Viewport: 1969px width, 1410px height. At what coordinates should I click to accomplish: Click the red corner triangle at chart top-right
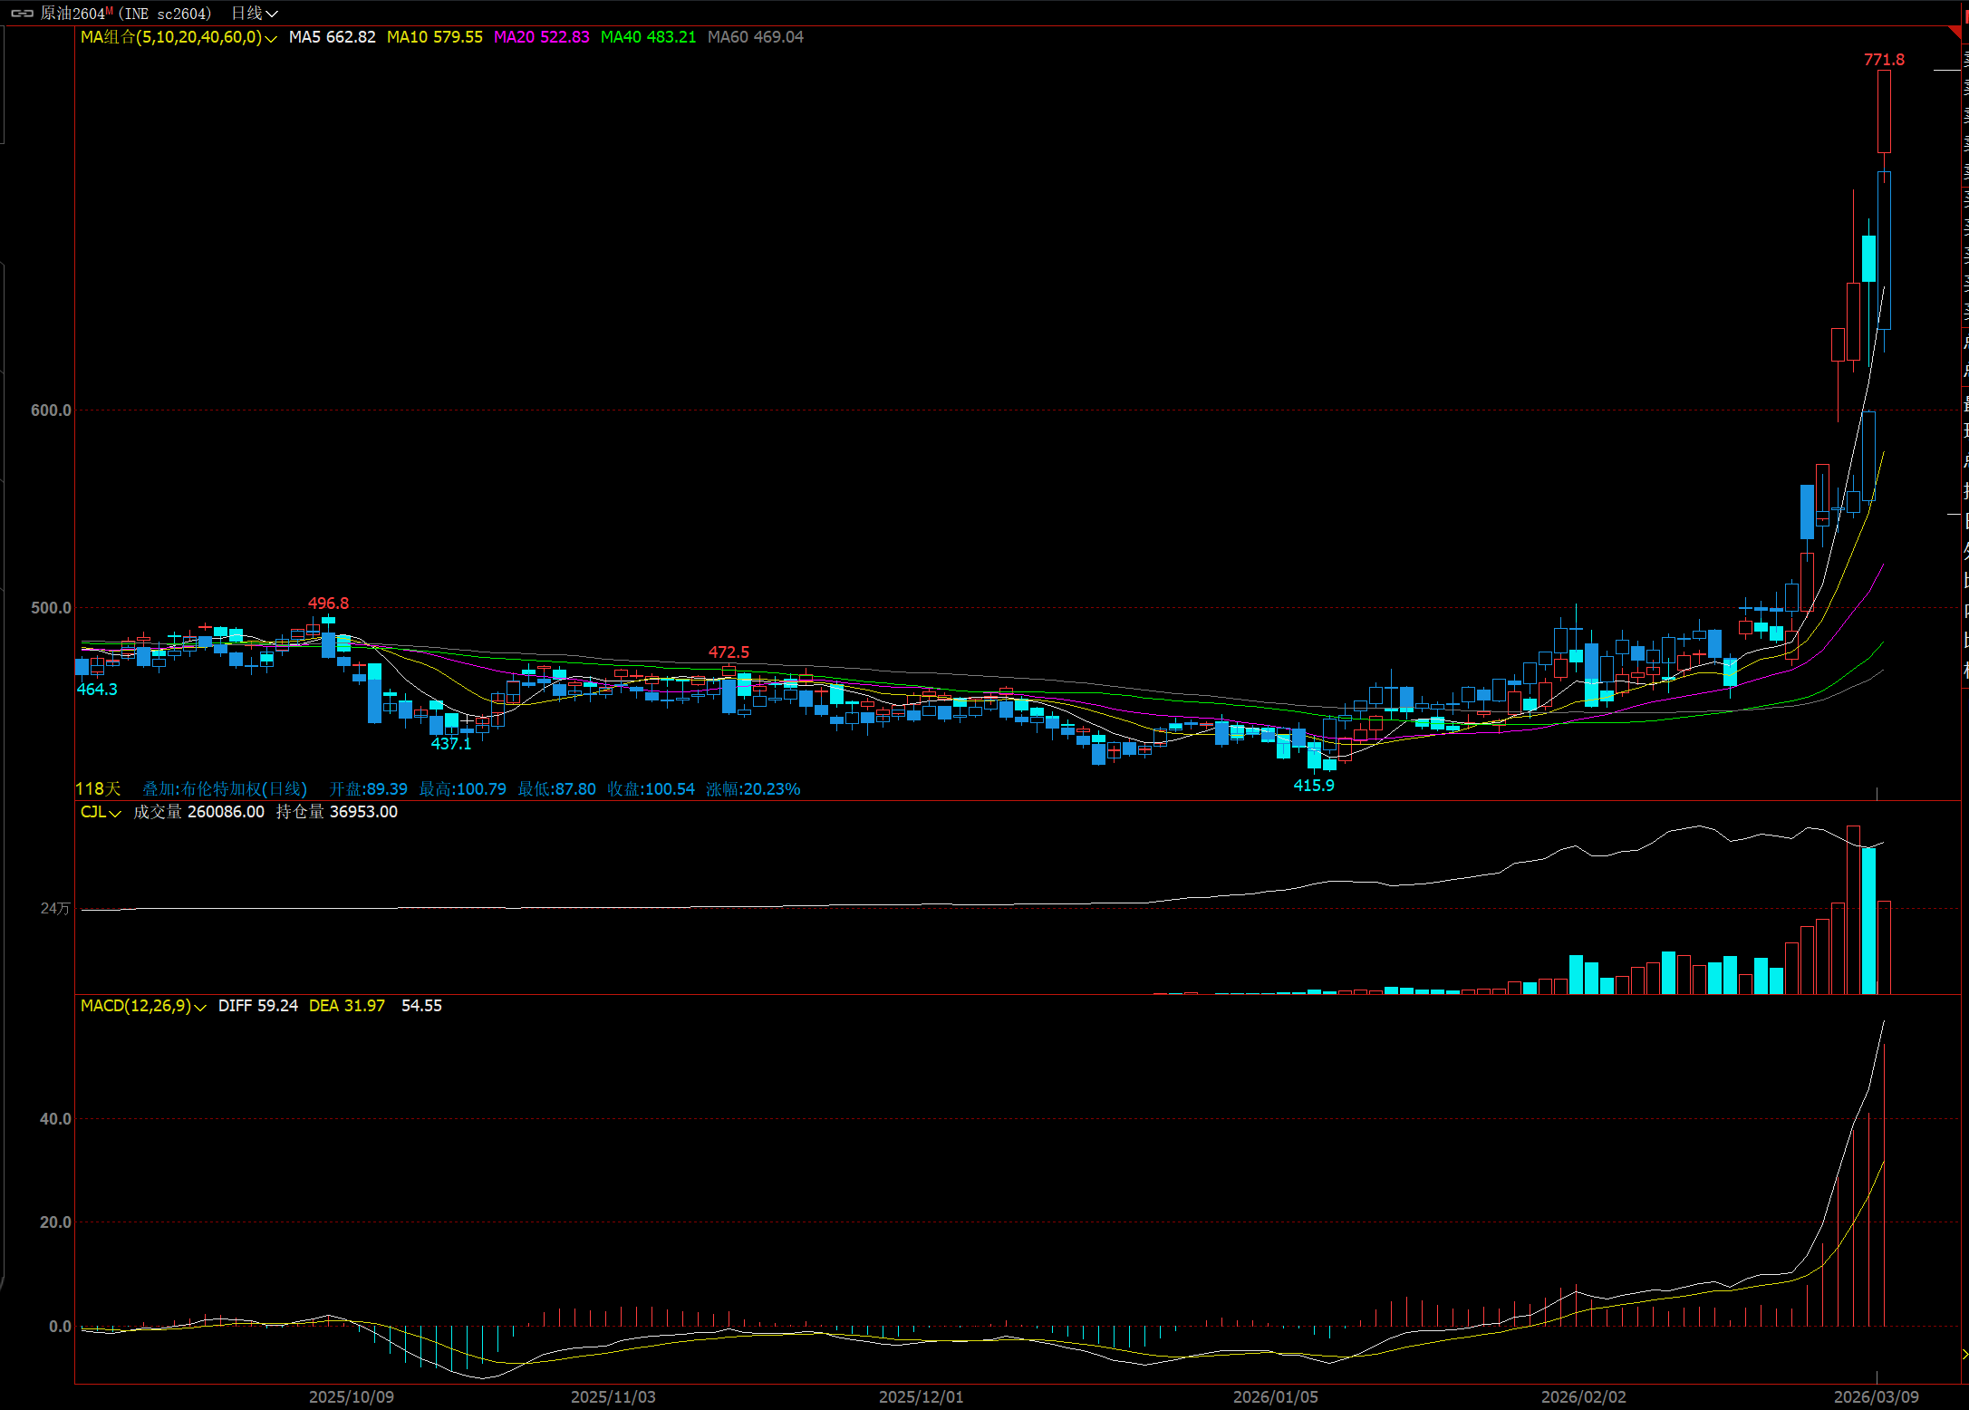[1955, 33]
